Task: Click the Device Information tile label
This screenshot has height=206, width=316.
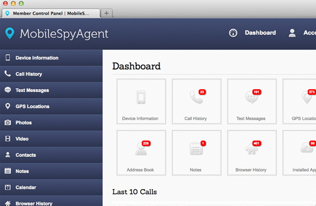Action: click(140, 118)
